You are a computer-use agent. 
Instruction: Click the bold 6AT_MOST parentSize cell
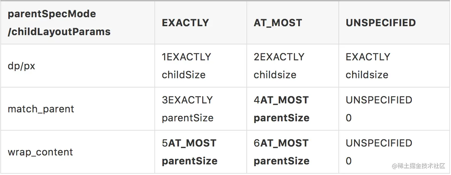[281, 152]
